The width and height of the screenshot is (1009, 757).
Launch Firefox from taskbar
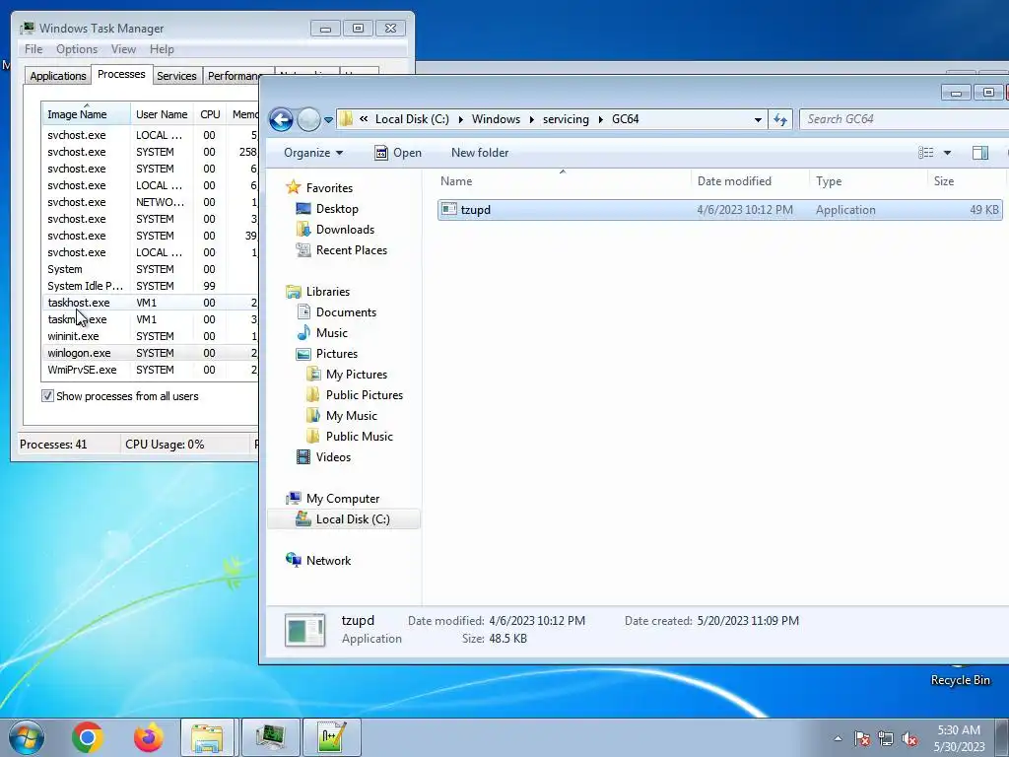pos(148,737)
